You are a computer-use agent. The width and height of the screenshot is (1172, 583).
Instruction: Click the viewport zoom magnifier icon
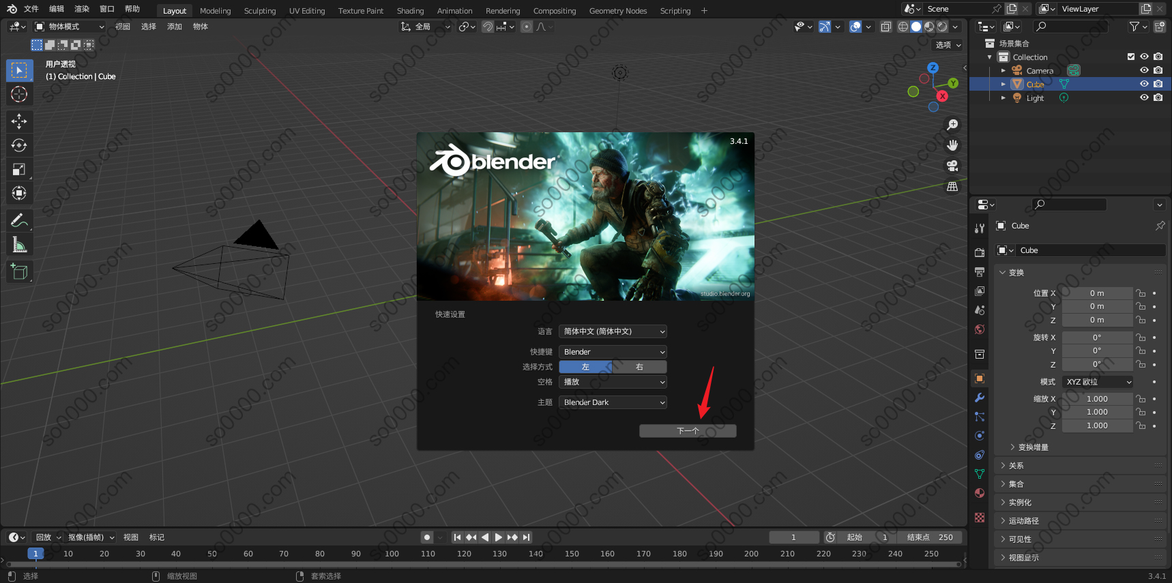point(952,125)
